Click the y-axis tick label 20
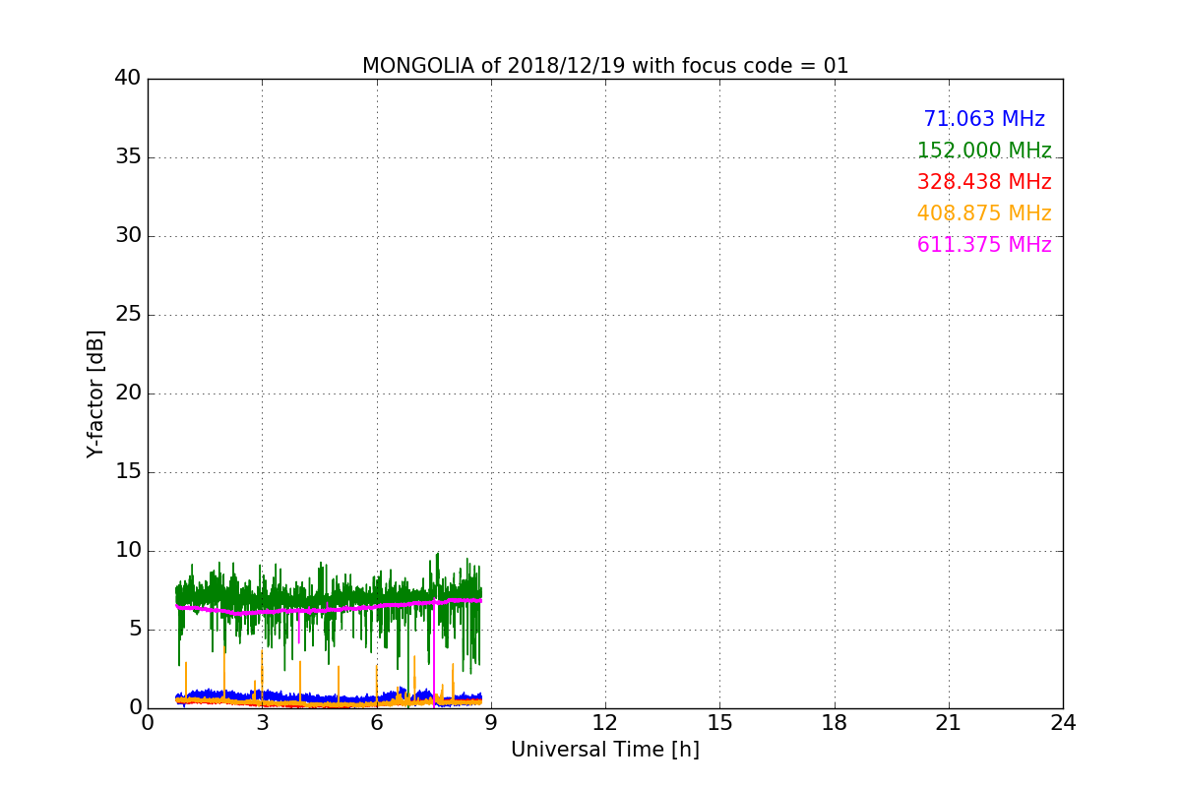Screen dimensions: 1181x787 pos(128,393)
